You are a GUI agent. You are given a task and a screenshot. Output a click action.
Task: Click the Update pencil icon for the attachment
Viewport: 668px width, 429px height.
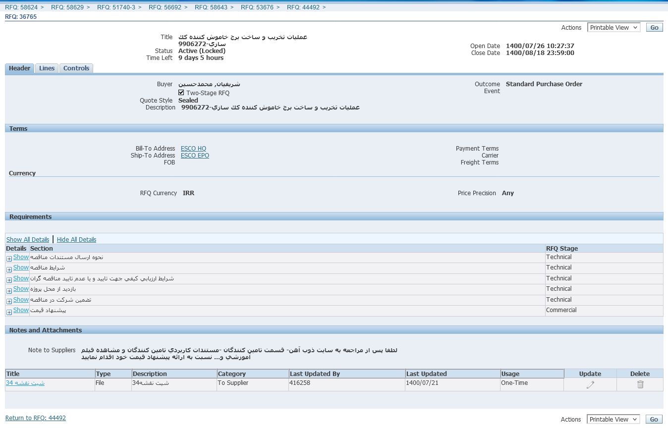590,384
